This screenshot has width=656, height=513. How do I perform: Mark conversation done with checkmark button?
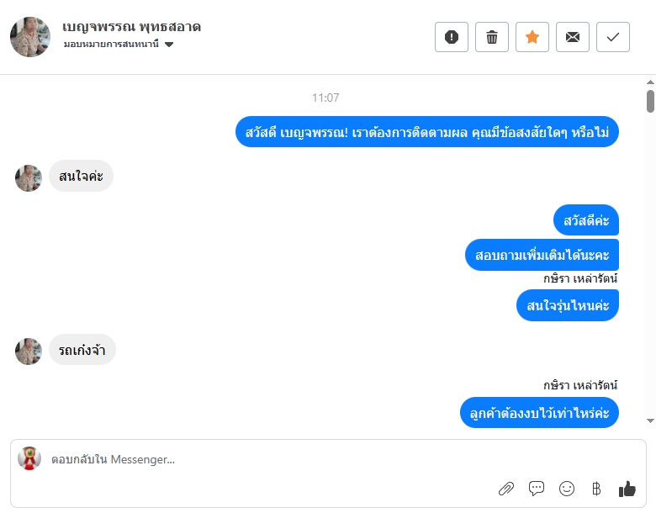pos(613,37)
